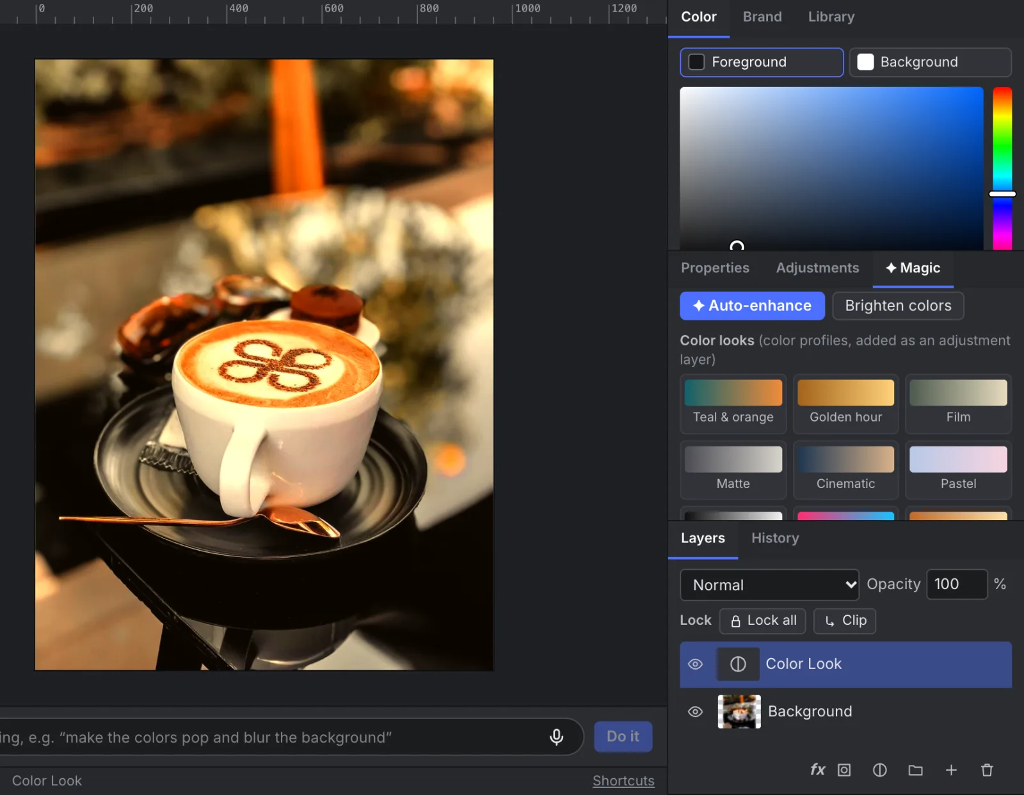Viewport: 1024px width, 795px height.
Task: Select the Background layer thumbnail
Action: (x=739, y=712)
